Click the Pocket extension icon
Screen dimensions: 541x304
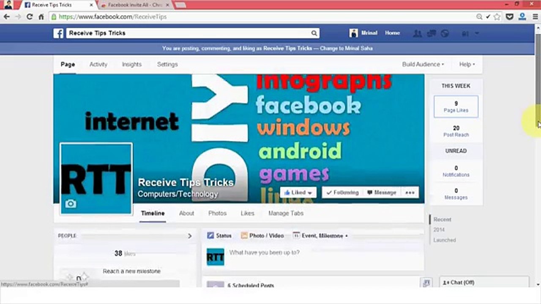tap(509, 17)
